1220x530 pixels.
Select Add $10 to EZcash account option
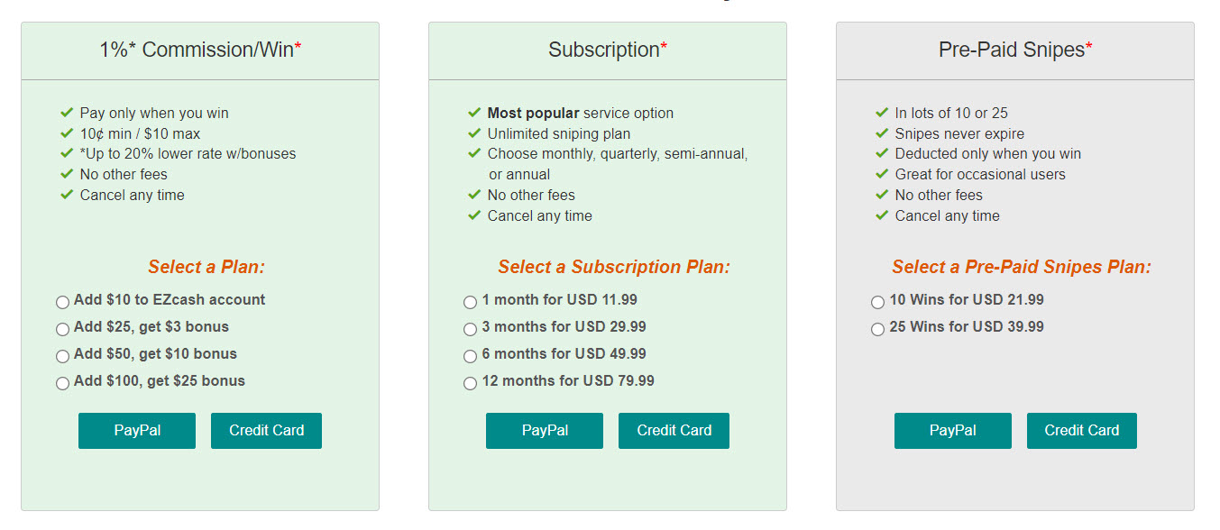(x=62, y=302)
